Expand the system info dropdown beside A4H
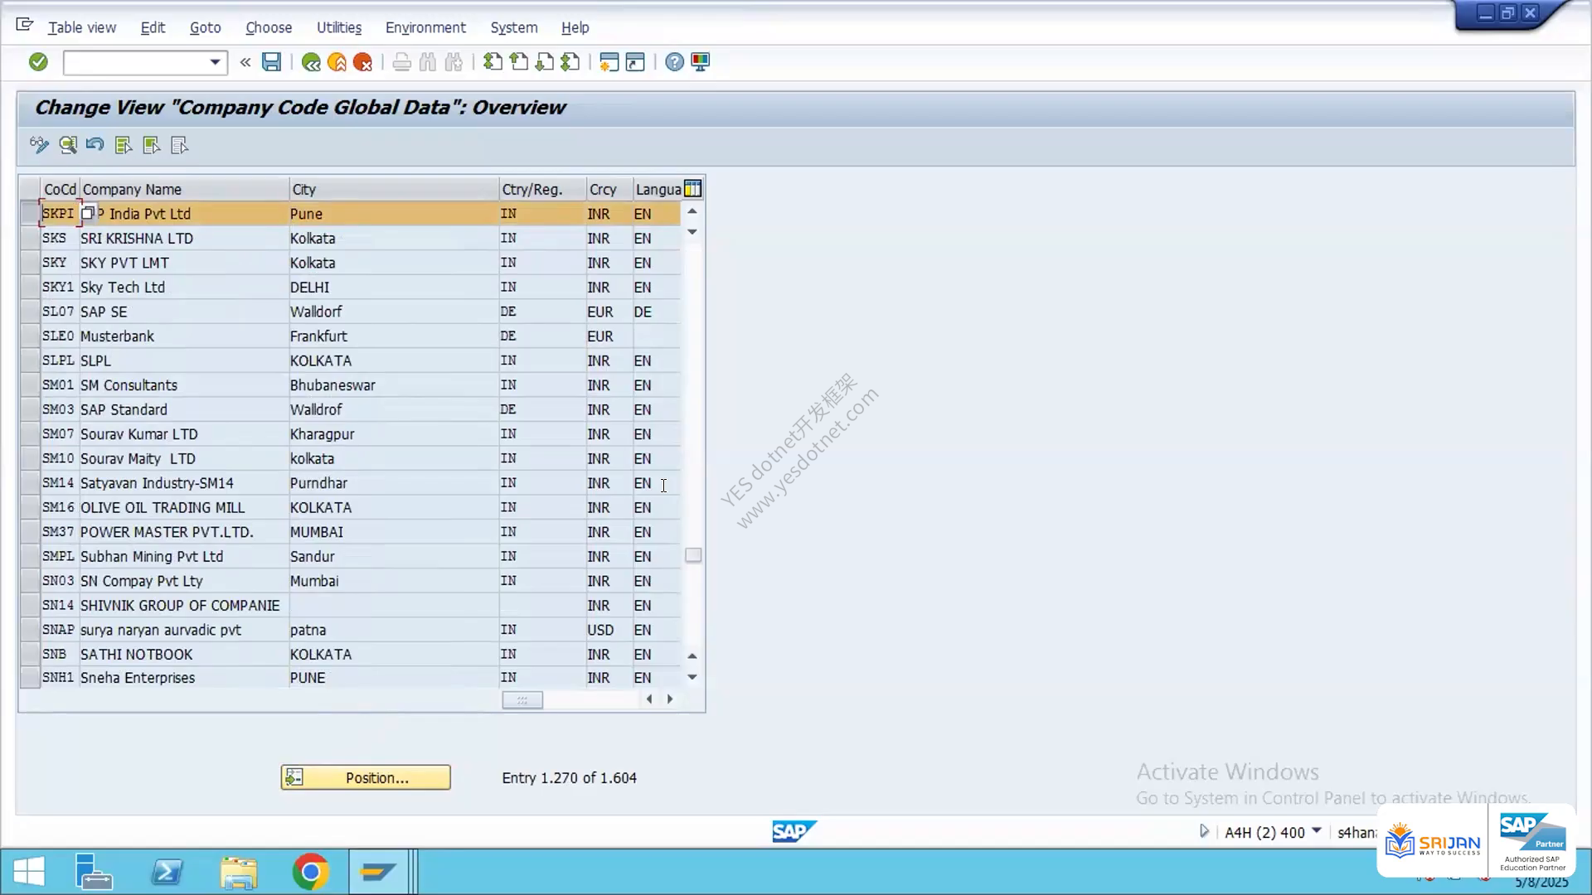 [1316, 831]
